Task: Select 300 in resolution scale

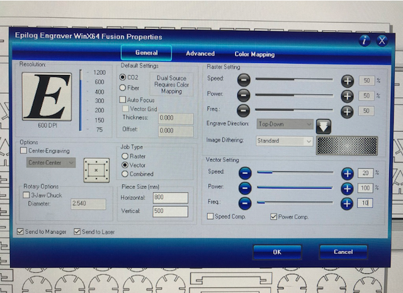Action: click(x=99, y=101)
